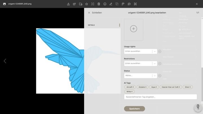Viewport: 203px width, 114px height.
Task: Click the share icon in top toolbar
Action: tap(74, 4)
